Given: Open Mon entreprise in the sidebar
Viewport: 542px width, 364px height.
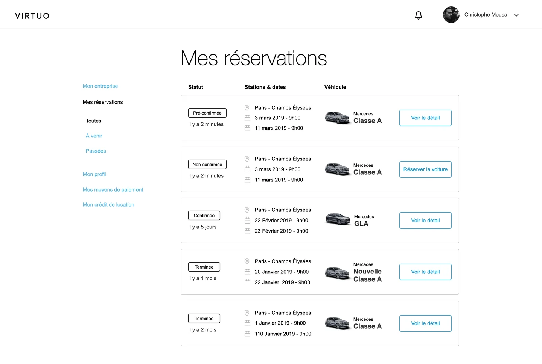Looking at the screenshot, I should click(x=100, y=86).
